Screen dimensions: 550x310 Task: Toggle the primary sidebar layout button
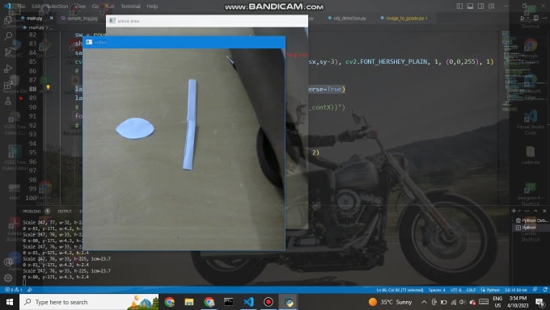coord(459,6)
